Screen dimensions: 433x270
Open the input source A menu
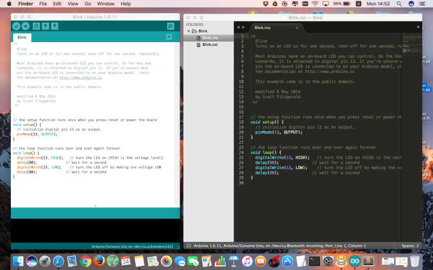pos(358,4)
